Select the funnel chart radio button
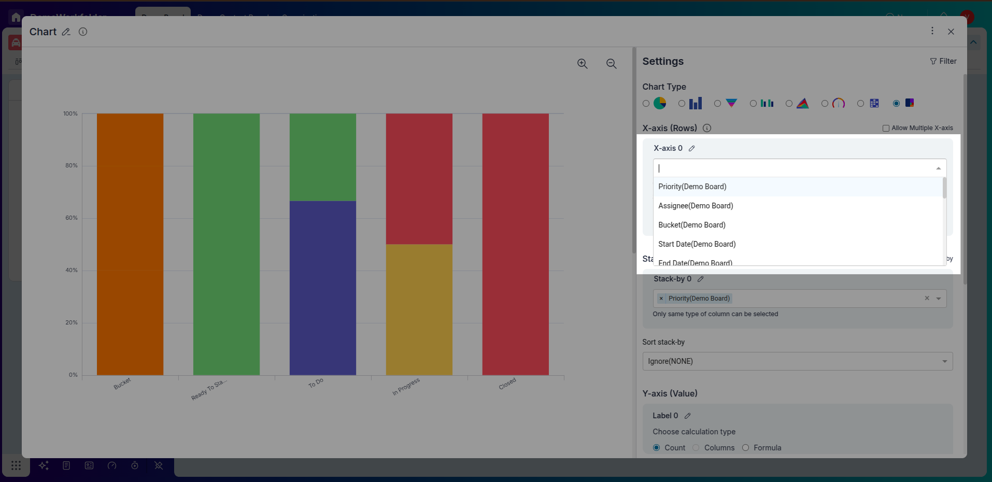Screen dimensions: 992x482 (x=717, y=104)
